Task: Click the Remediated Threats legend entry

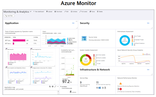Action: pos(138,40)
